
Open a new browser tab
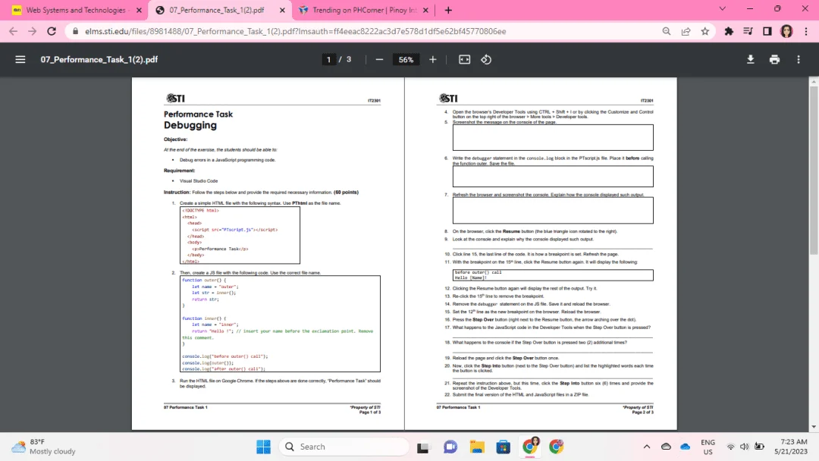pos(448,10)
